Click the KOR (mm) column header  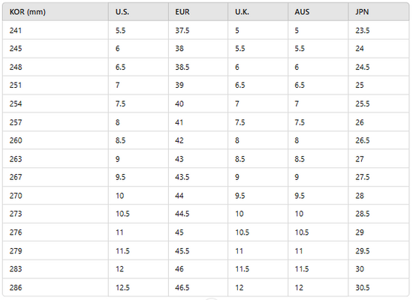[x=56, y=12]
